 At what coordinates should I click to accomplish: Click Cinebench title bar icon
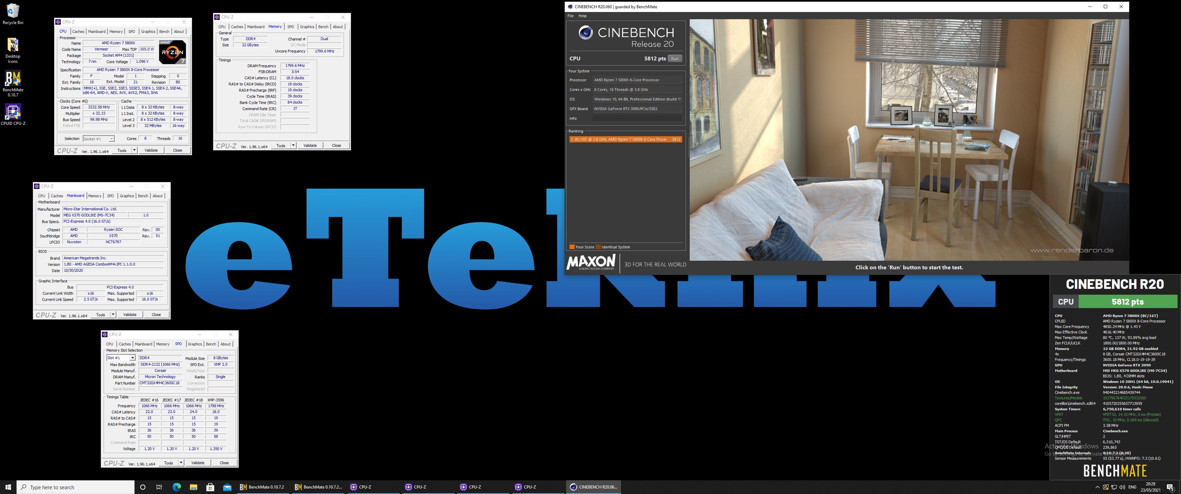(570, 7)
